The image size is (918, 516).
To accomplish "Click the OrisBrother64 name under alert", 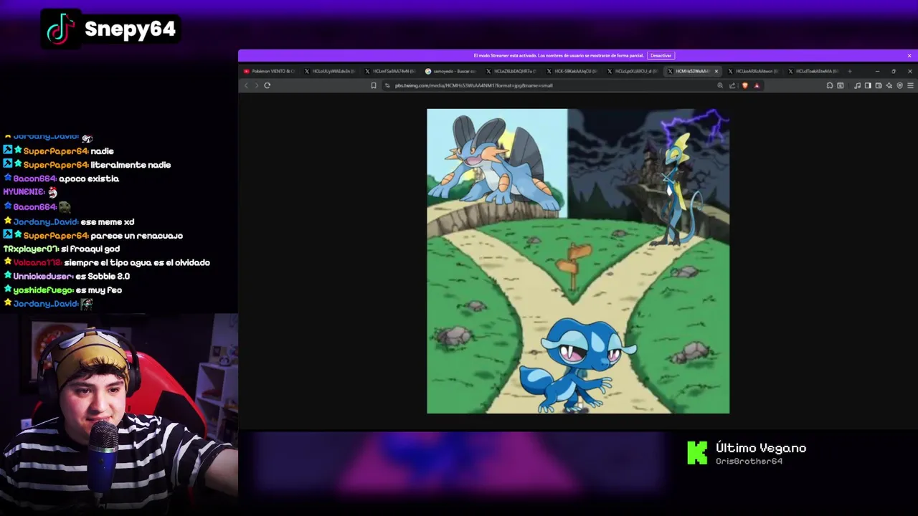I will pyautogui.click(x=749, y=462).
